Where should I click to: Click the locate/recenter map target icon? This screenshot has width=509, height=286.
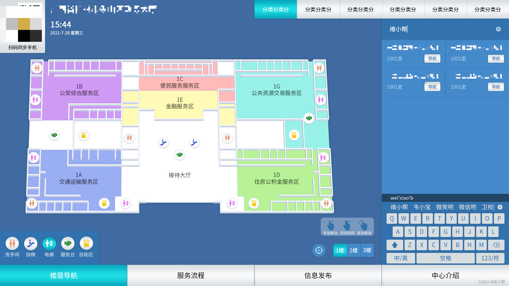pyautogui.click(x=319, y=250)
